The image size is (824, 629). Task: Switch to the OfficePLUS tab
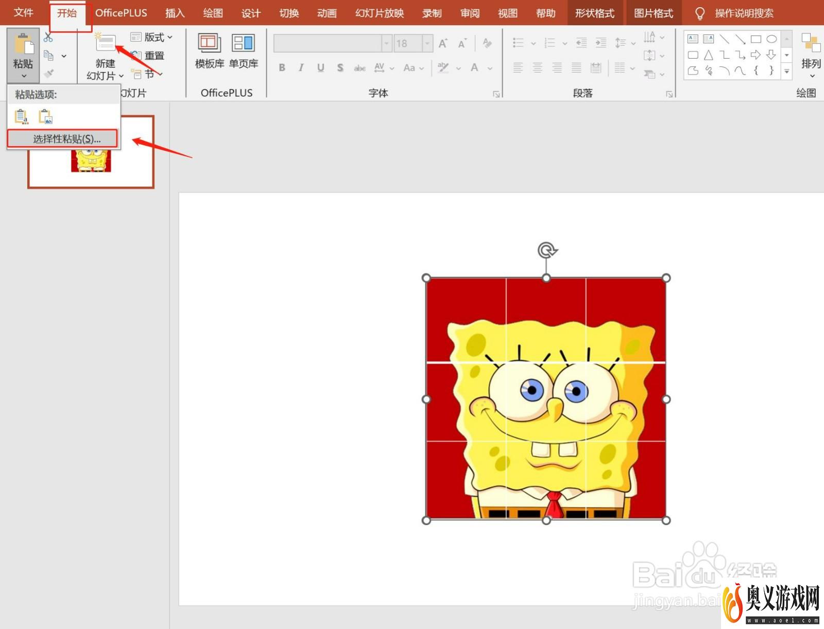[x=121, y=13]
